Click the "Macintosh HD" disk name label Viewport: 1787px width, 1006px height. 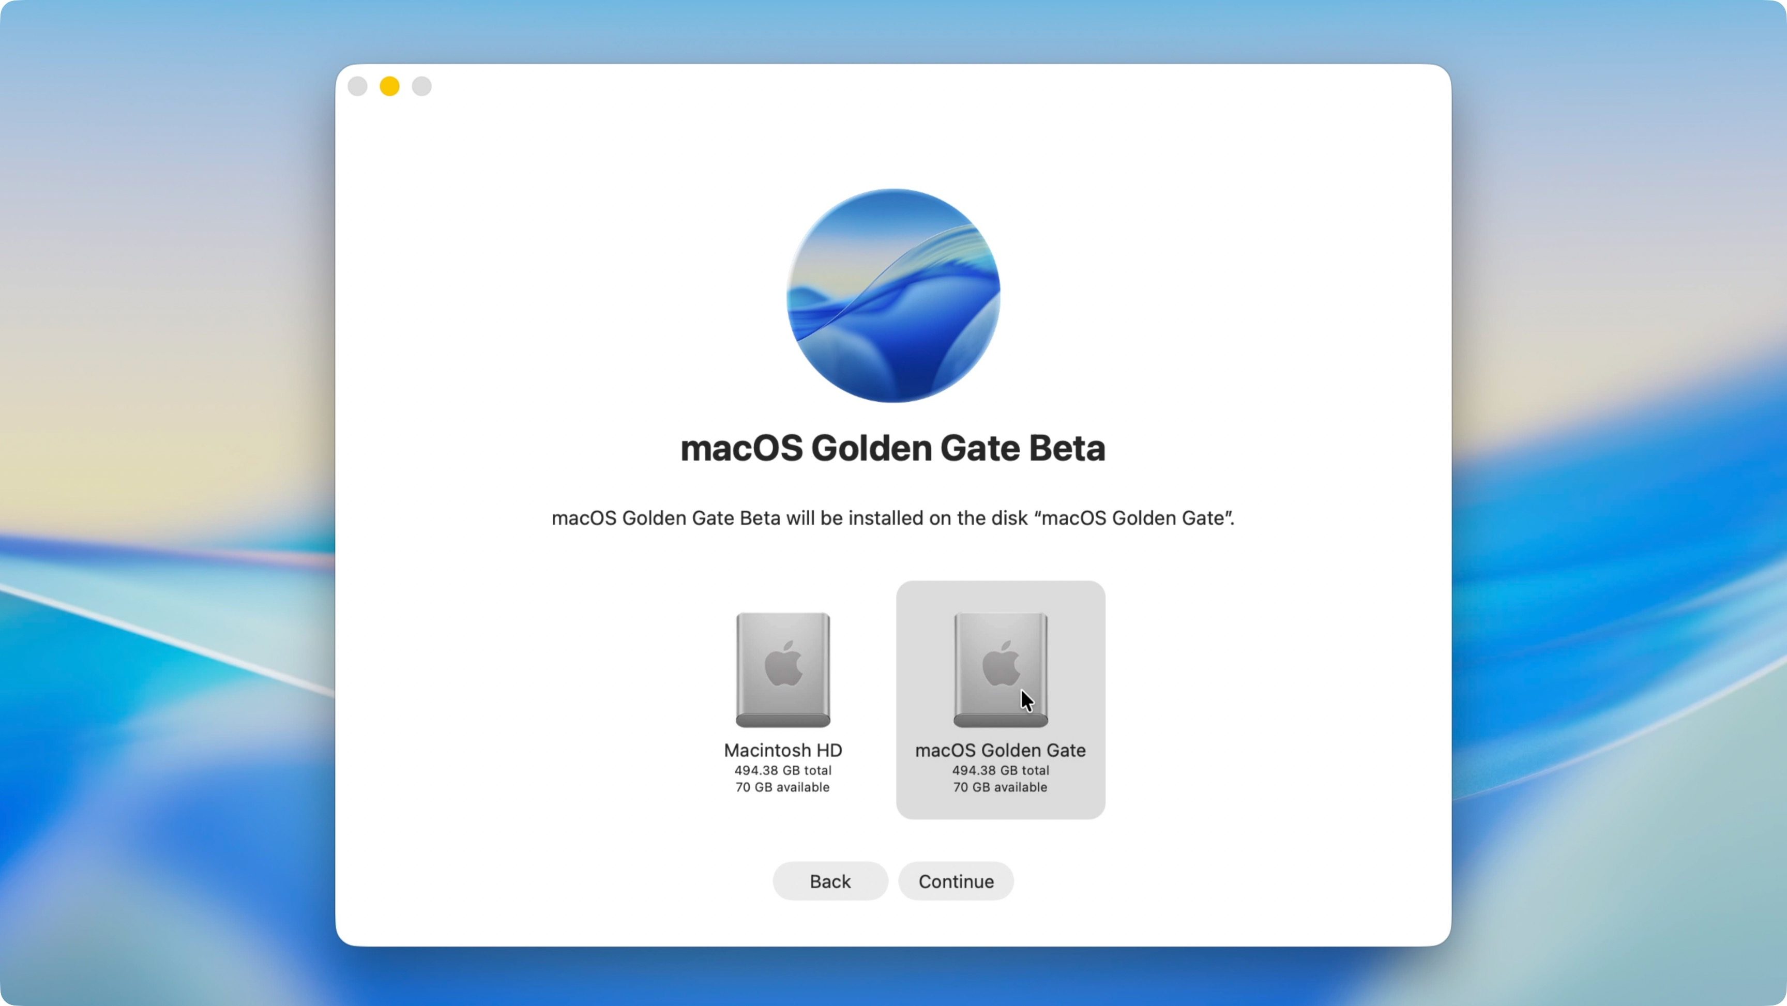pyautogui.click(x=782, y=750)
